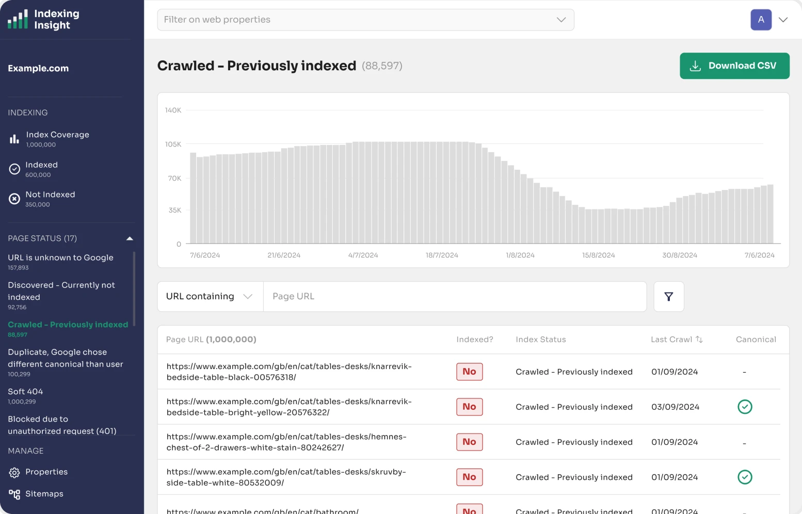The width and height of the screenshot is (802, 514).
Task: Sort table by Last Crawl arrows
Action: pos(699,340)
